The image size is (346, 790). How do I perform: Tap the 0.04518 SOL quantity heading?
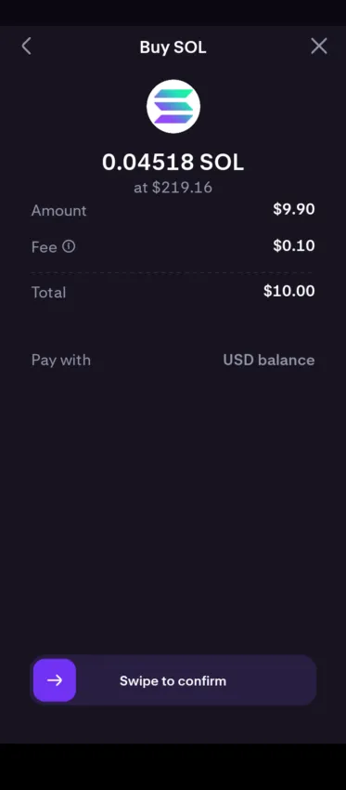coord(173,163)
